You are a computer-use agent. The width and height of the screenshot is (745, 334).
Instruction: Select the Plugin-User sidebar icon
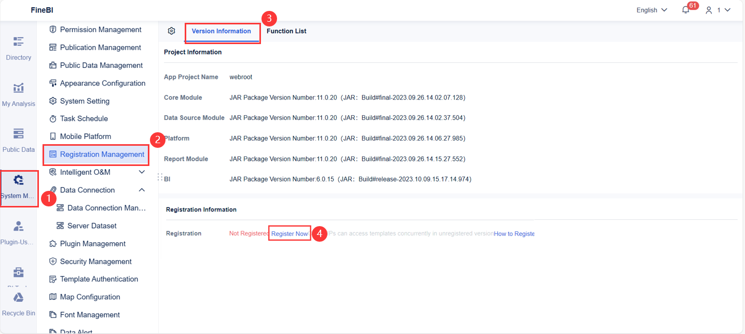click(18, 232)
